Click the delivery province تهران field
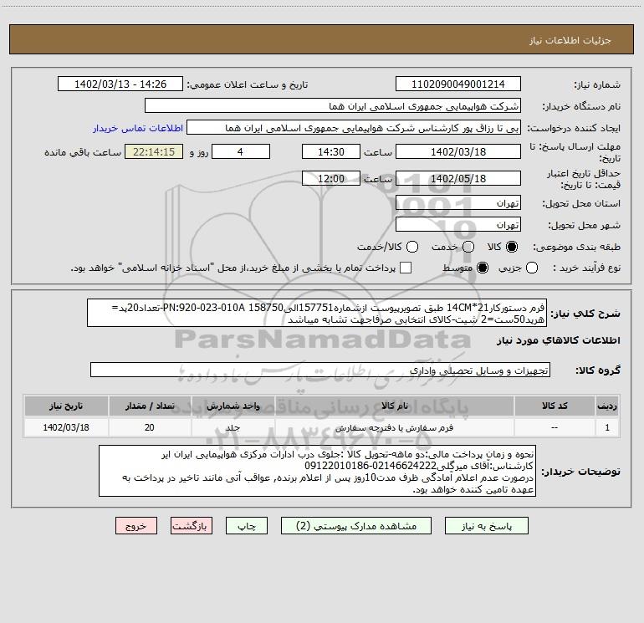The image size is (644, 623). [458, 203]
